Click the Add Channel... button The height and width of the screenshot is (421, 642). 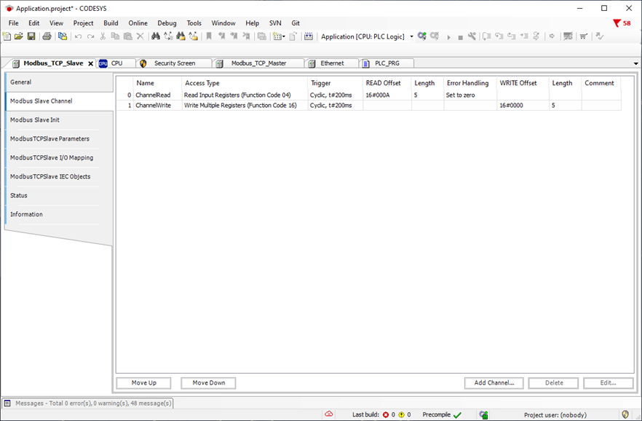(x=494, y=383)
